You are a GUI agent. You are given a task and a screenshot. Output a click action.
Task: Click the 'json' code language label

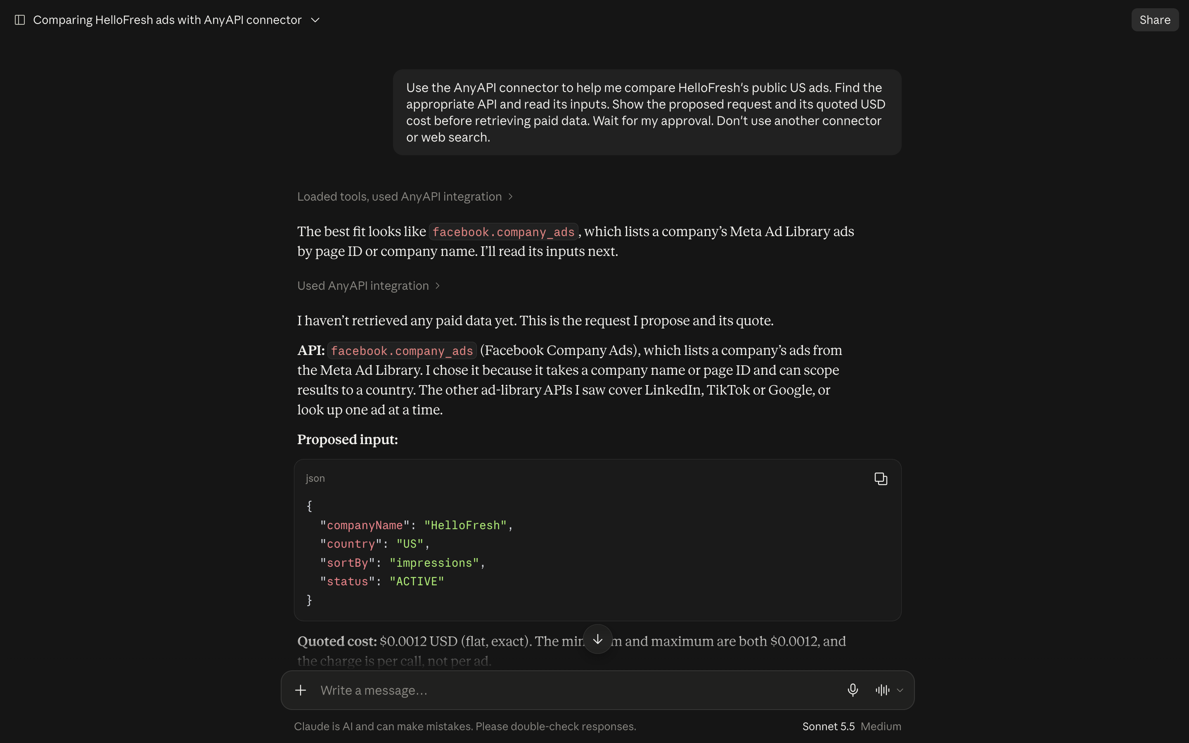[315, 478]
